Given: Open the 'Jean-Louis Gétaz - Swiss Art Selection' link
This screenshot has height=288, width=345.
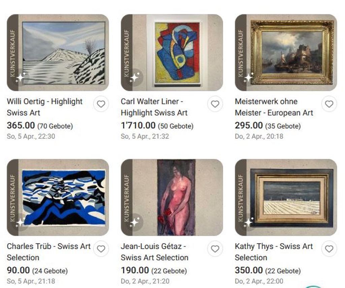Looking at the screenshot, I should click(x=154, y=252).
